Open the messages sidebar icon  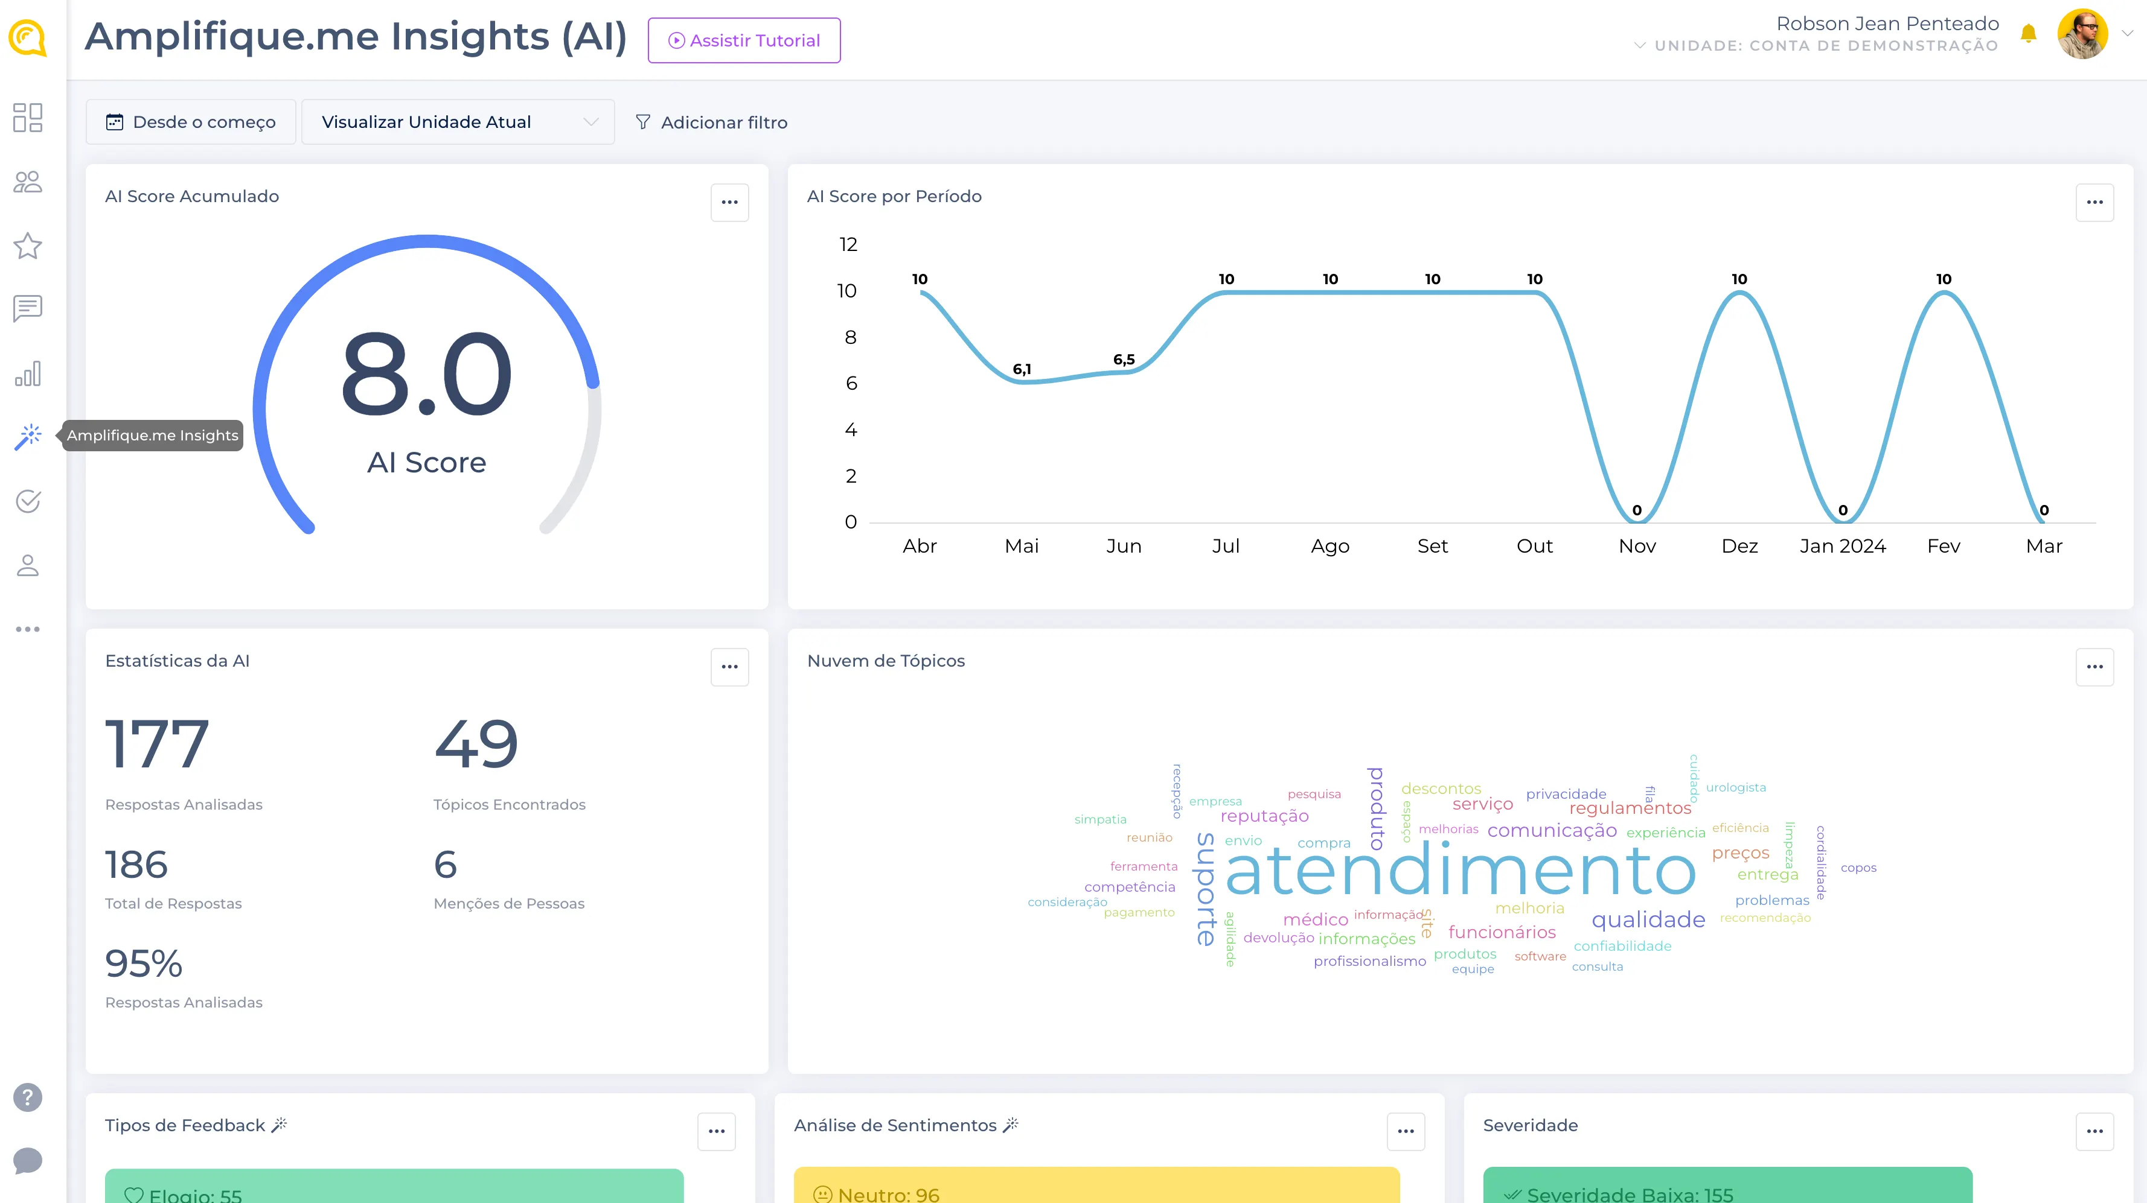(x=28, y=308)
